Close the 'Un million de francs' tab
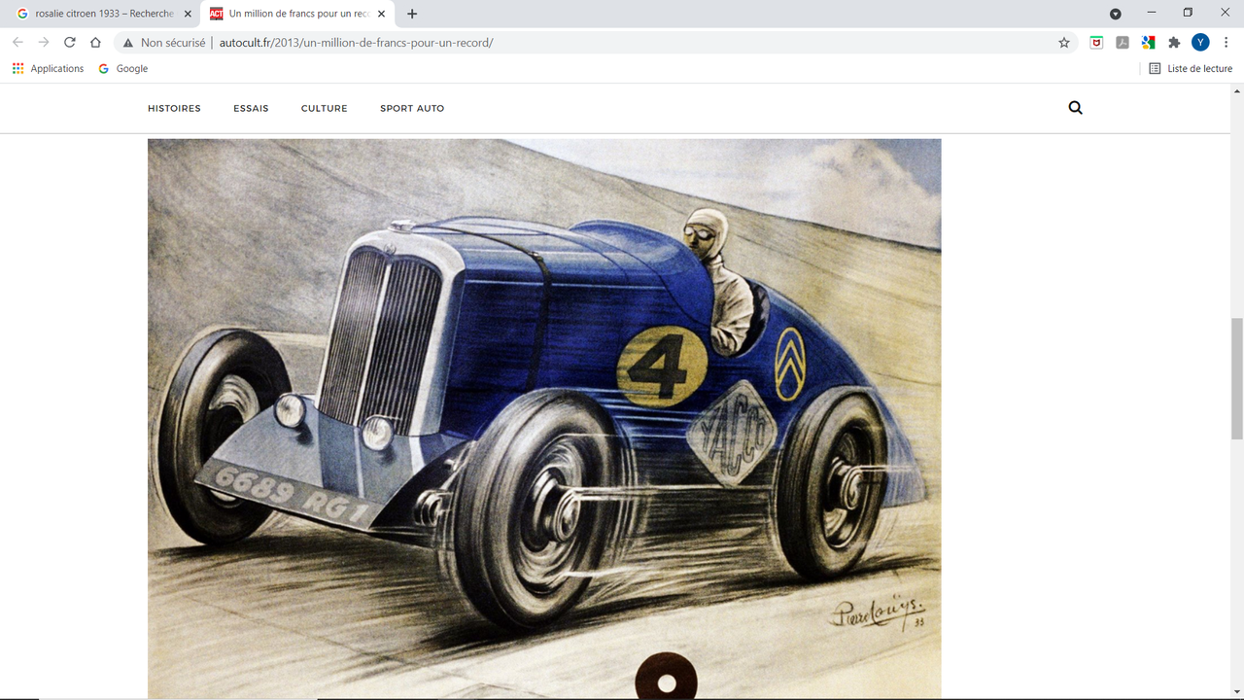This screenshot has width=1244, height=700. pyautogui.click(x=381, y=14)
